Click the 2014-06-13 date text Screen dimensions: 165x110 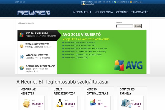click(20, 2)
